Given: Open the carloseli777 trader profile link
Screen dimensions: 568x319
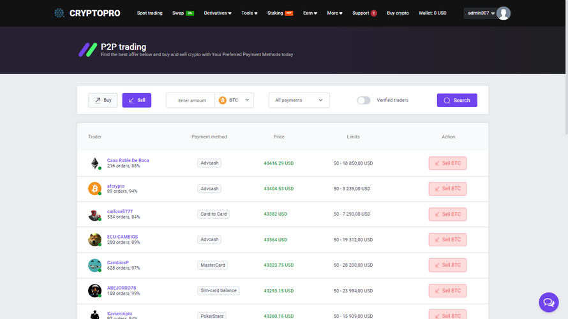Looking at the screenshot, I should (x=120, y=211).
